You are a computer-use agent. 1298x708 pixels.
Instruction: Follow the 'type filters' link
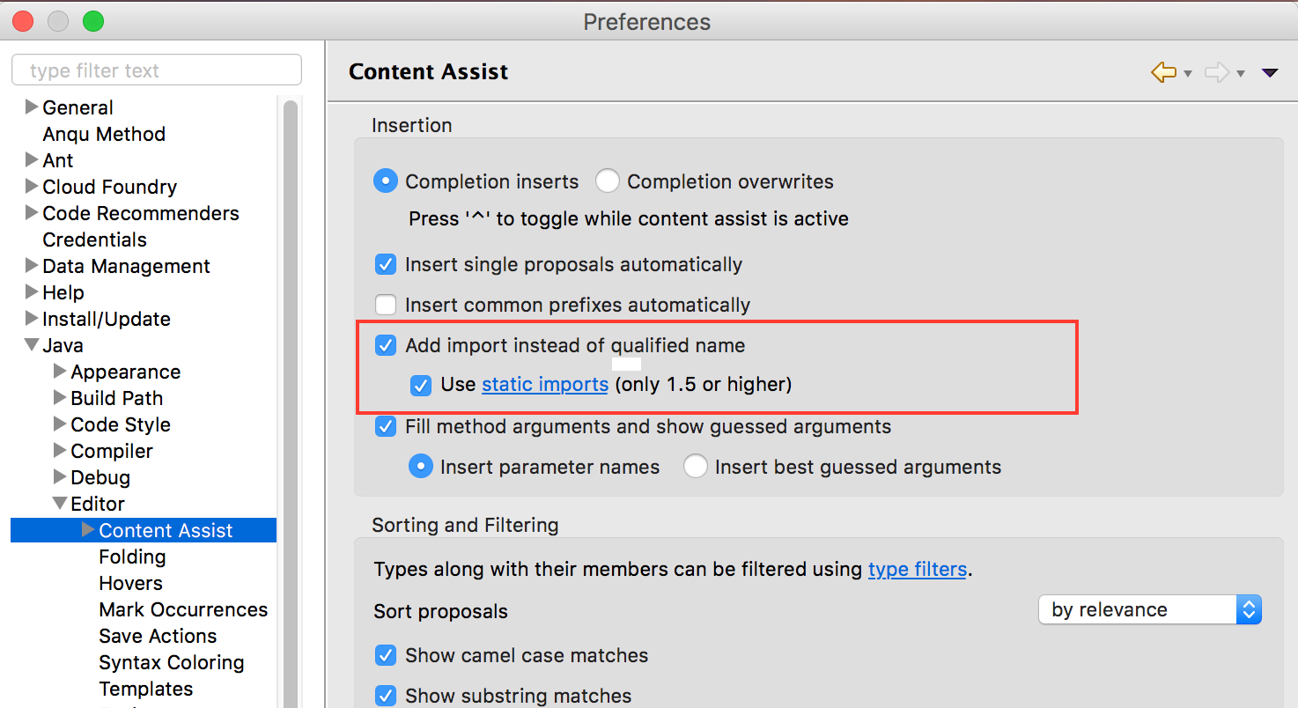[x=918, y=569]
